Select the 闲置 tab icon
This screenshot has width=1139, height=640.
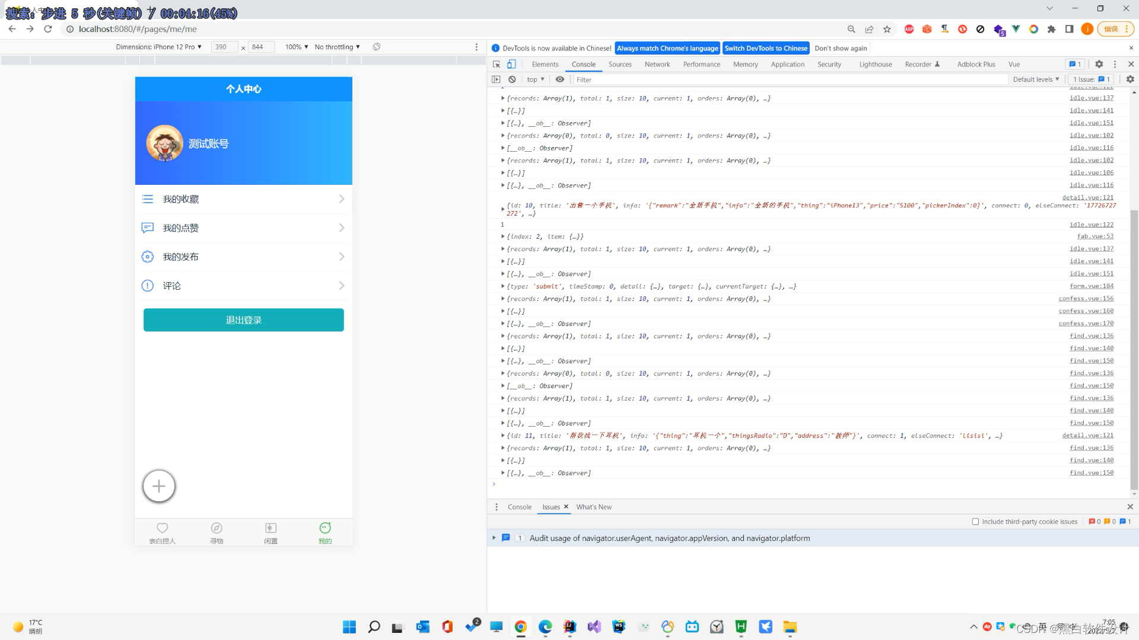(270, 527)
